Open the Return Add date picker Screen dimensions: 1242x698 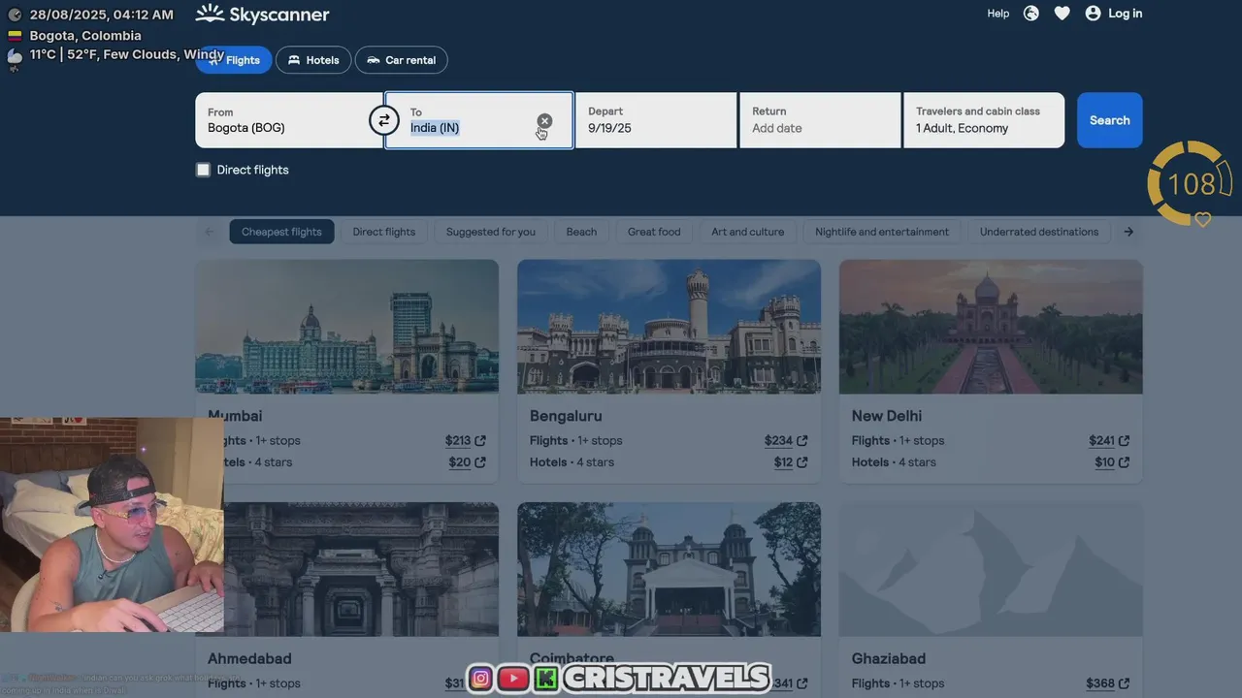pos(820,120)
